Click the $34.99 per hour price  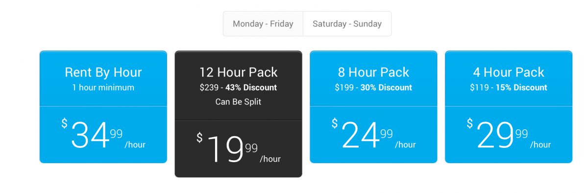pos(103,134)
